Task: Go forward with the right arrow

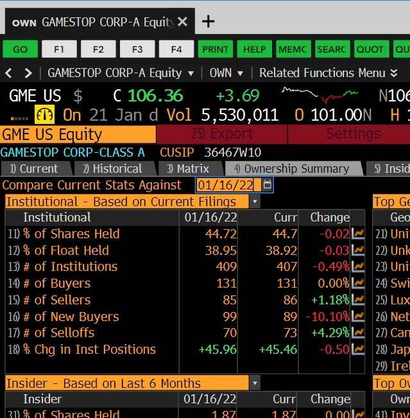Action: 28,73
